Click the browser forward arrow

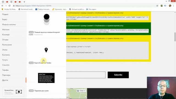pos(6,6)
